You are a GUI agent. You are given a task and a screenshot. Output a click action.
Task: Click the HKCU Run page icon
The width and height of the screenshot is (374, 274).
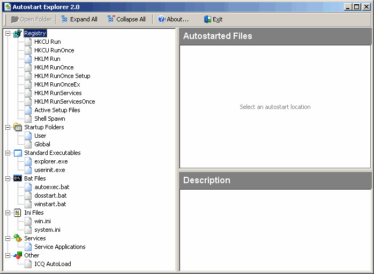pyautogui.click(x=28, y=42)
